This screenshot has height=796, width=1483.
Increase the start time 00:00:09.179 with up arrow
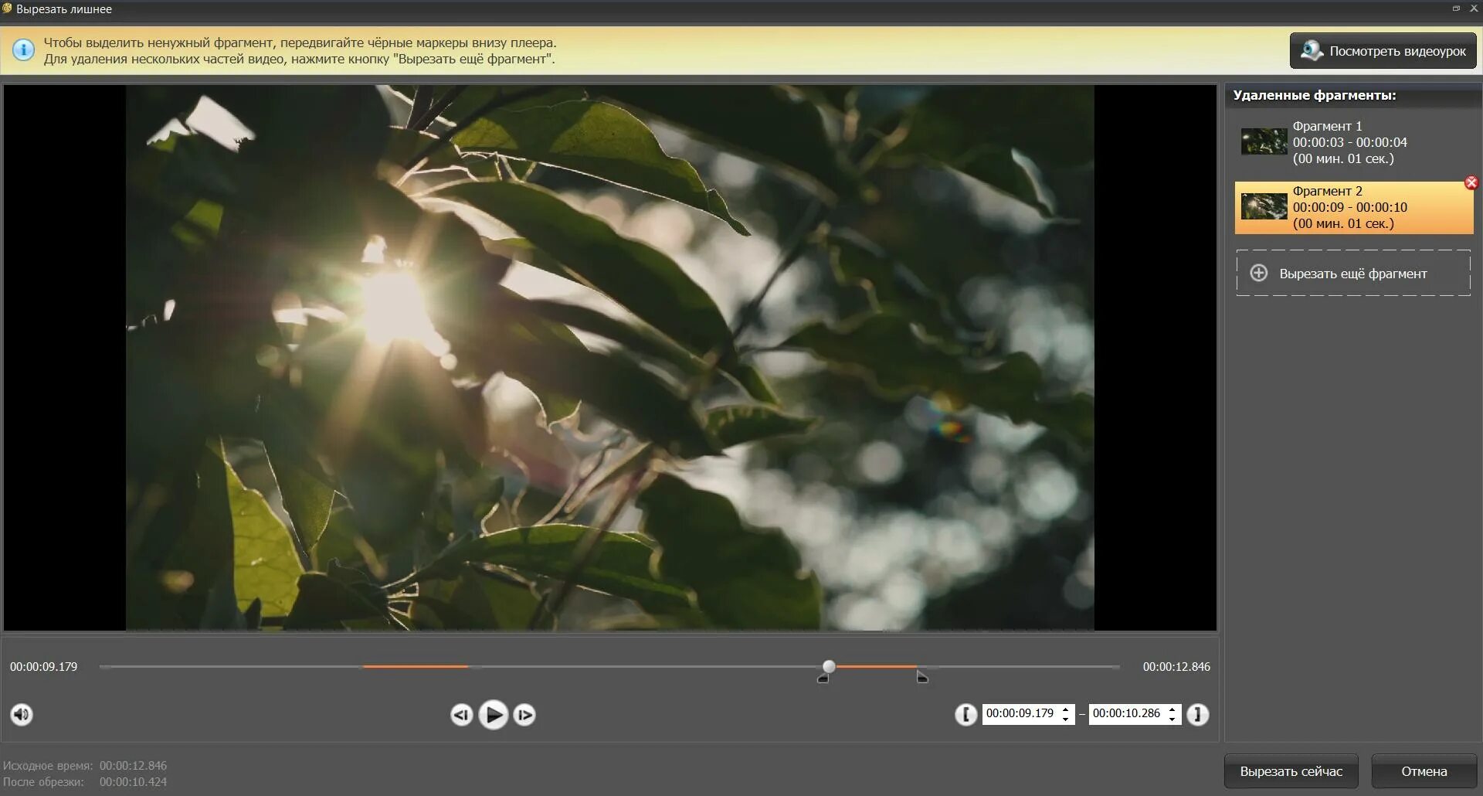point(1066,709)
